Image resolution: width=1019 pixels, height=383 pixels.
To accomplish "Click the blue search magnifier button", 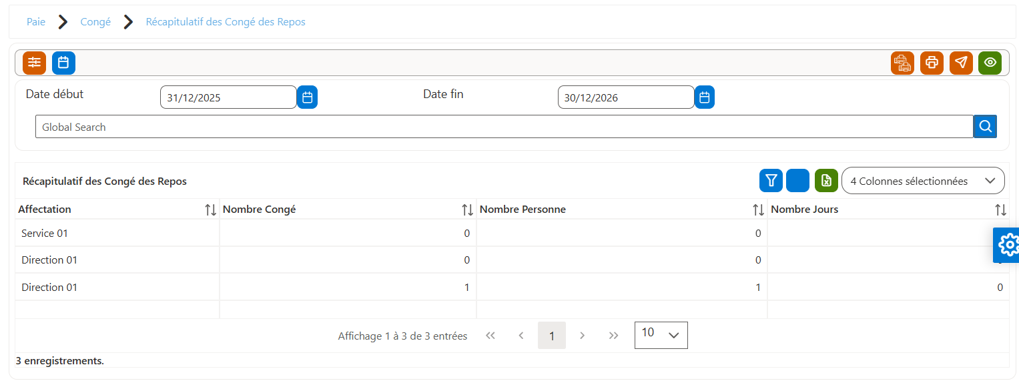I will (x=985, y=126).
